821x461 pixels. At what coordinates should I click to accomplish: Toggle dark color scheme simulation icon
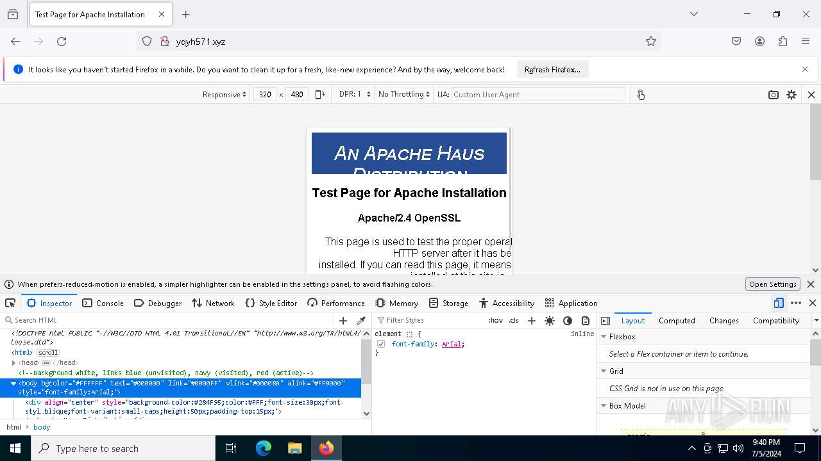(x=568, y=320)
